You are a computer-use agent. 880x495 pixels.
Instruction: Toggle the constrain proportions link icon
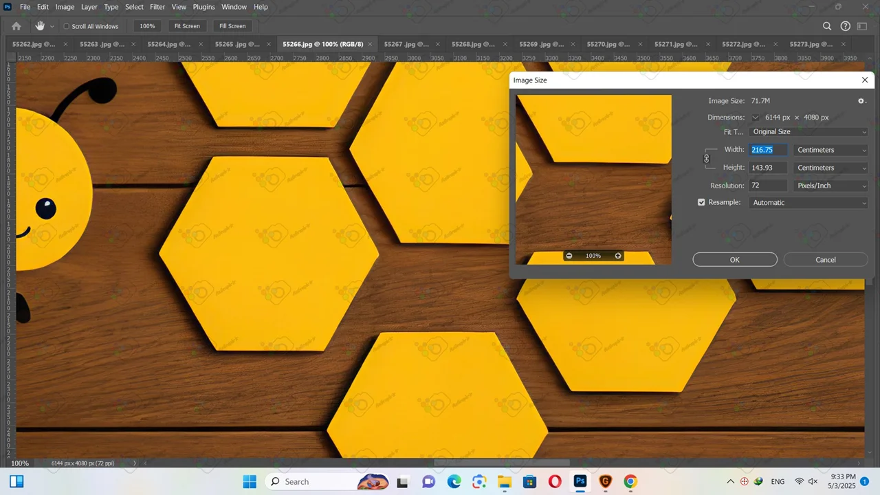click(x=706, y=159)
